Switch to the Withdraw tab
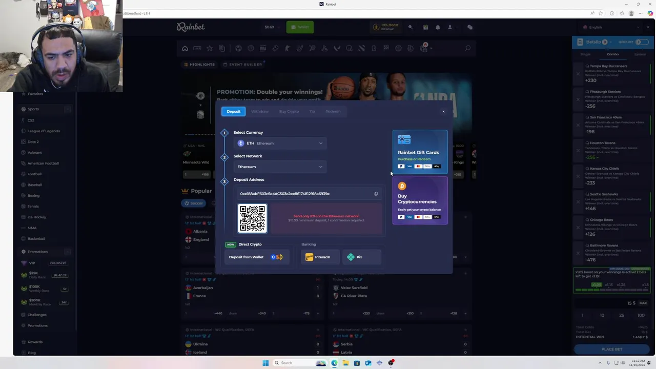 click(x=260, y=111)
